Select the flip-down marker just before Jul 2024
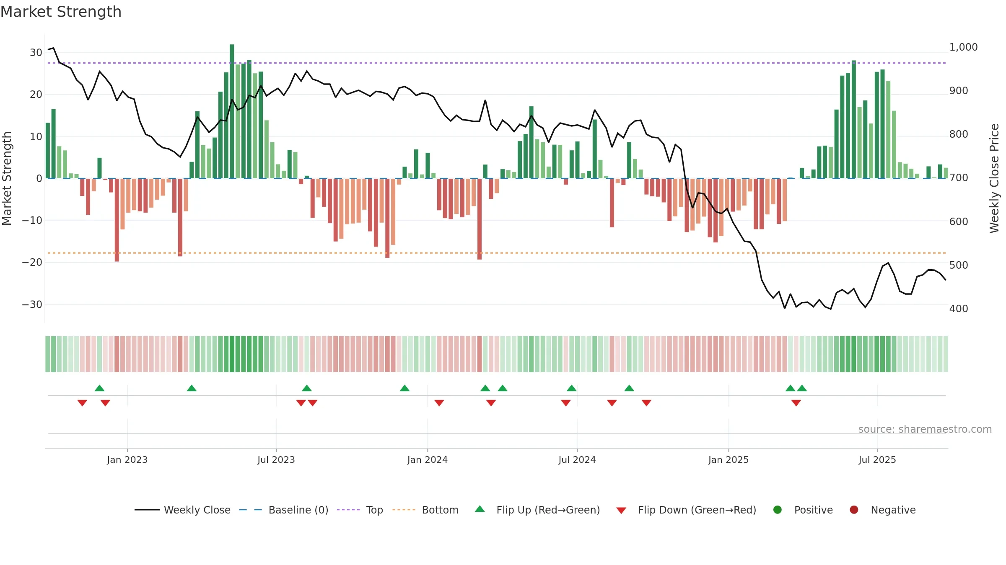The width and height of the screenshot is (1006, 565). 566,403
